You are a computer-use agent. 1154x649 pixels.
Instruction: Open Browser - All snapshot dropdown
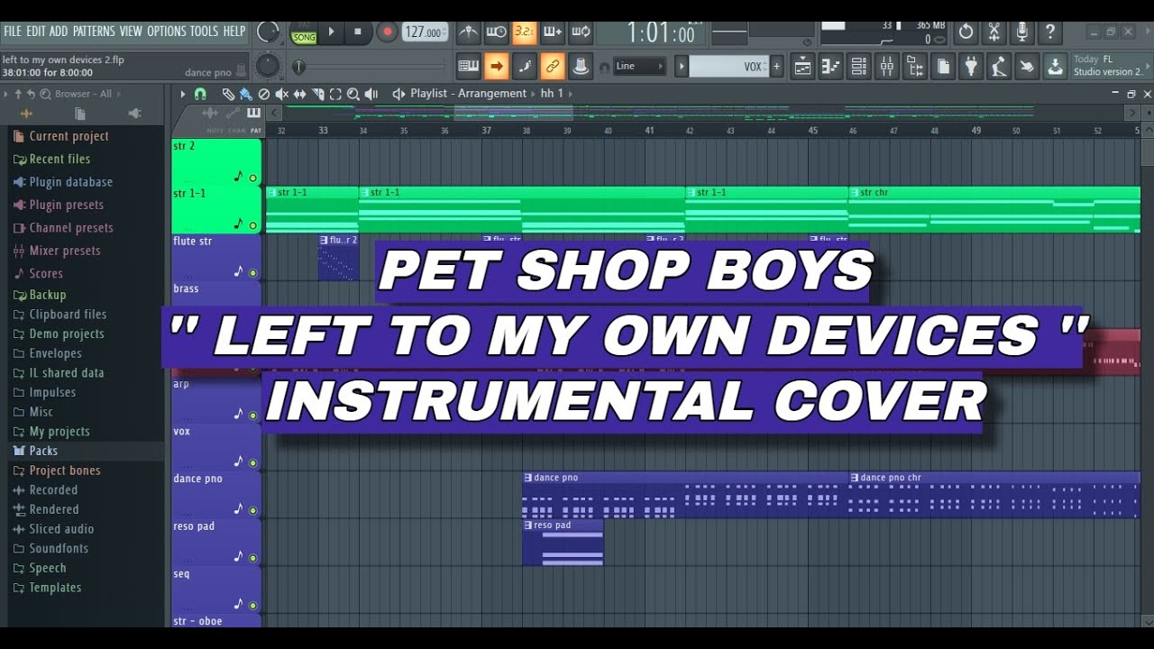[83, 94]
